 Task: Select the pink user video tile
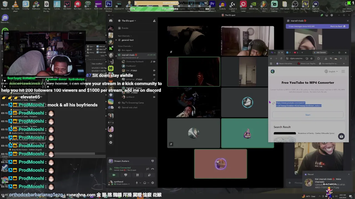click(220, 164)
